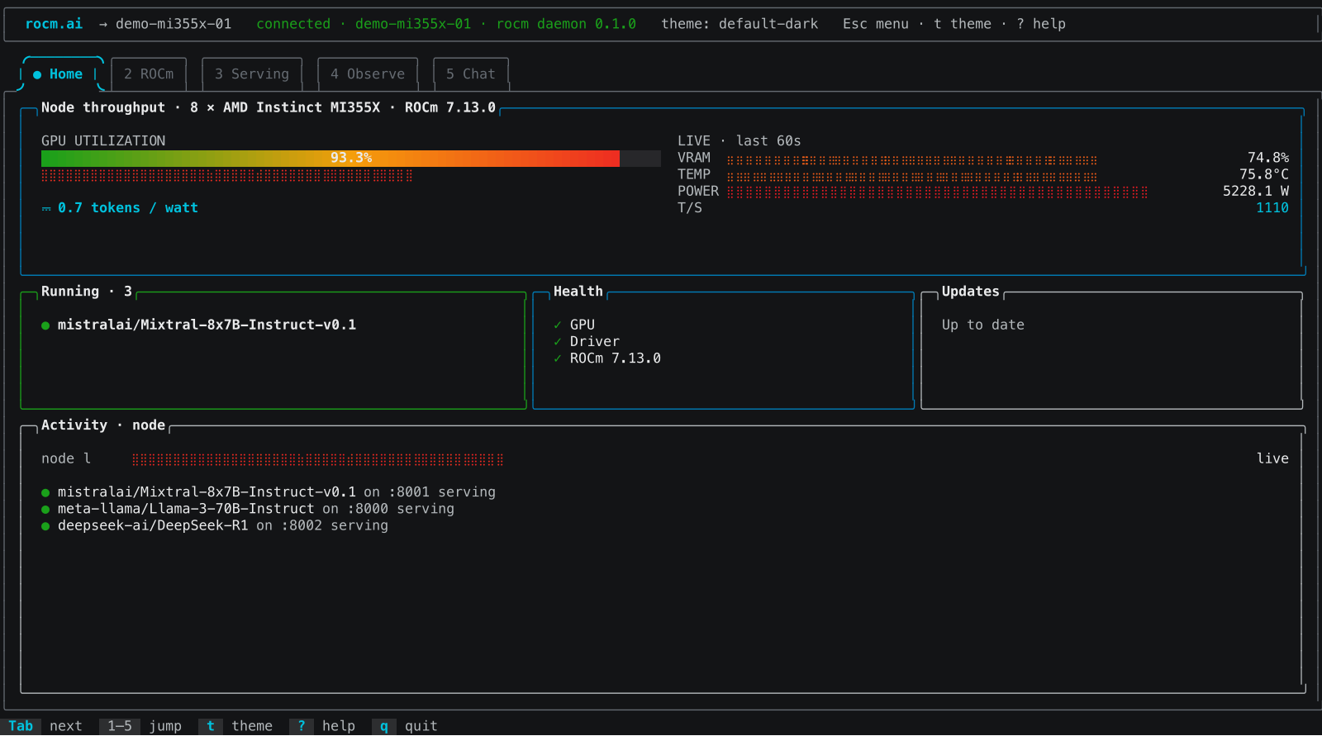Open the 3 Serving tab
Viewport: 1322px width, 736px height.
point(252,74)
